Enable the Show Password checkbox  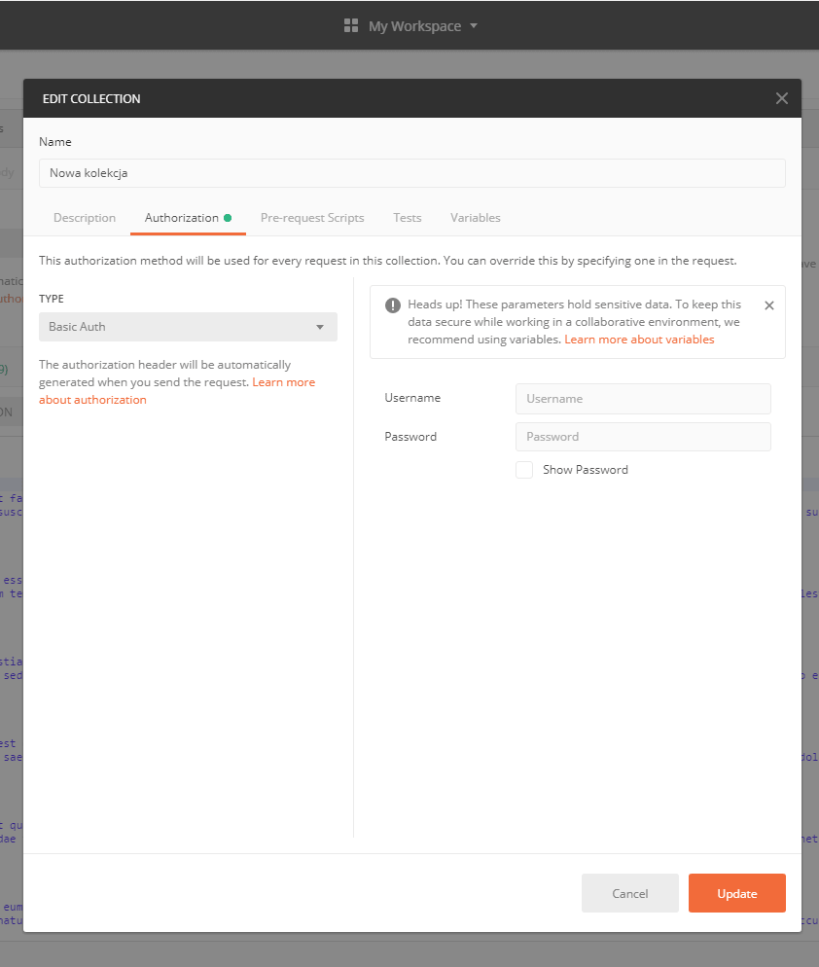pos(524,469)
